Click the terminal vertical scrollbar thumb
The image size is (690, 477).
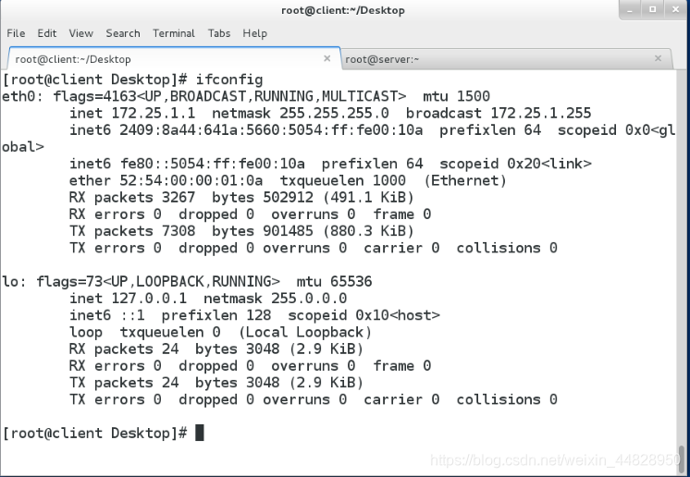point(681,459)
